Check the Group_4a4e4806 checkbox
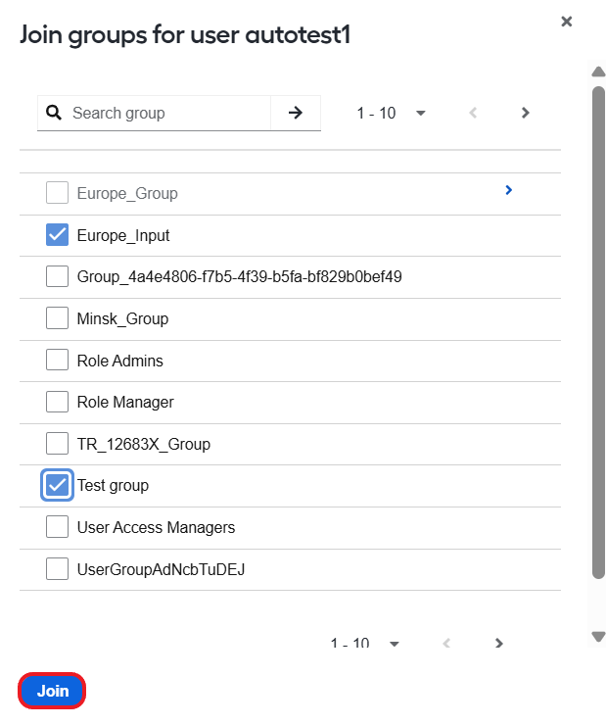 click(x=58, y=276)
